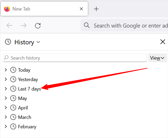Expand the Today history folder
168x138 pixels.
(x=6, y=70)
